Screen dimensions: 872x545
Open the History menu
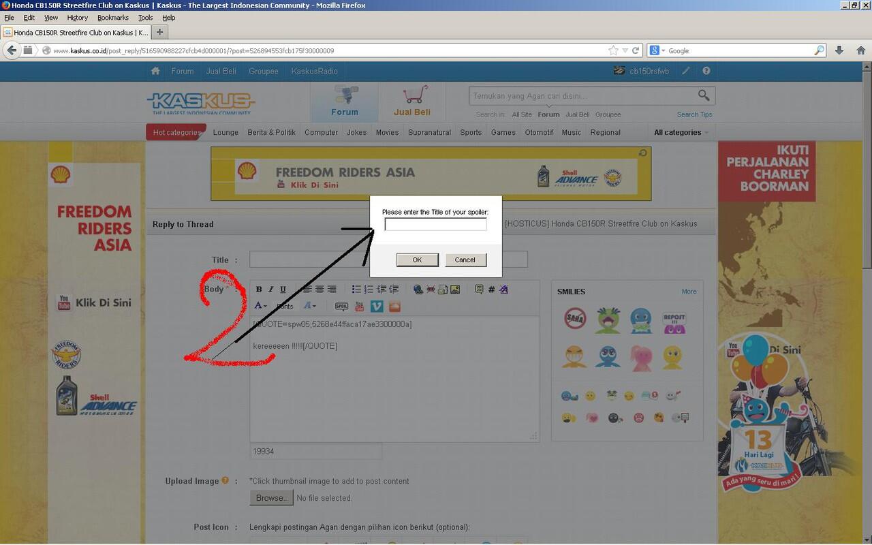pos(77,18)
